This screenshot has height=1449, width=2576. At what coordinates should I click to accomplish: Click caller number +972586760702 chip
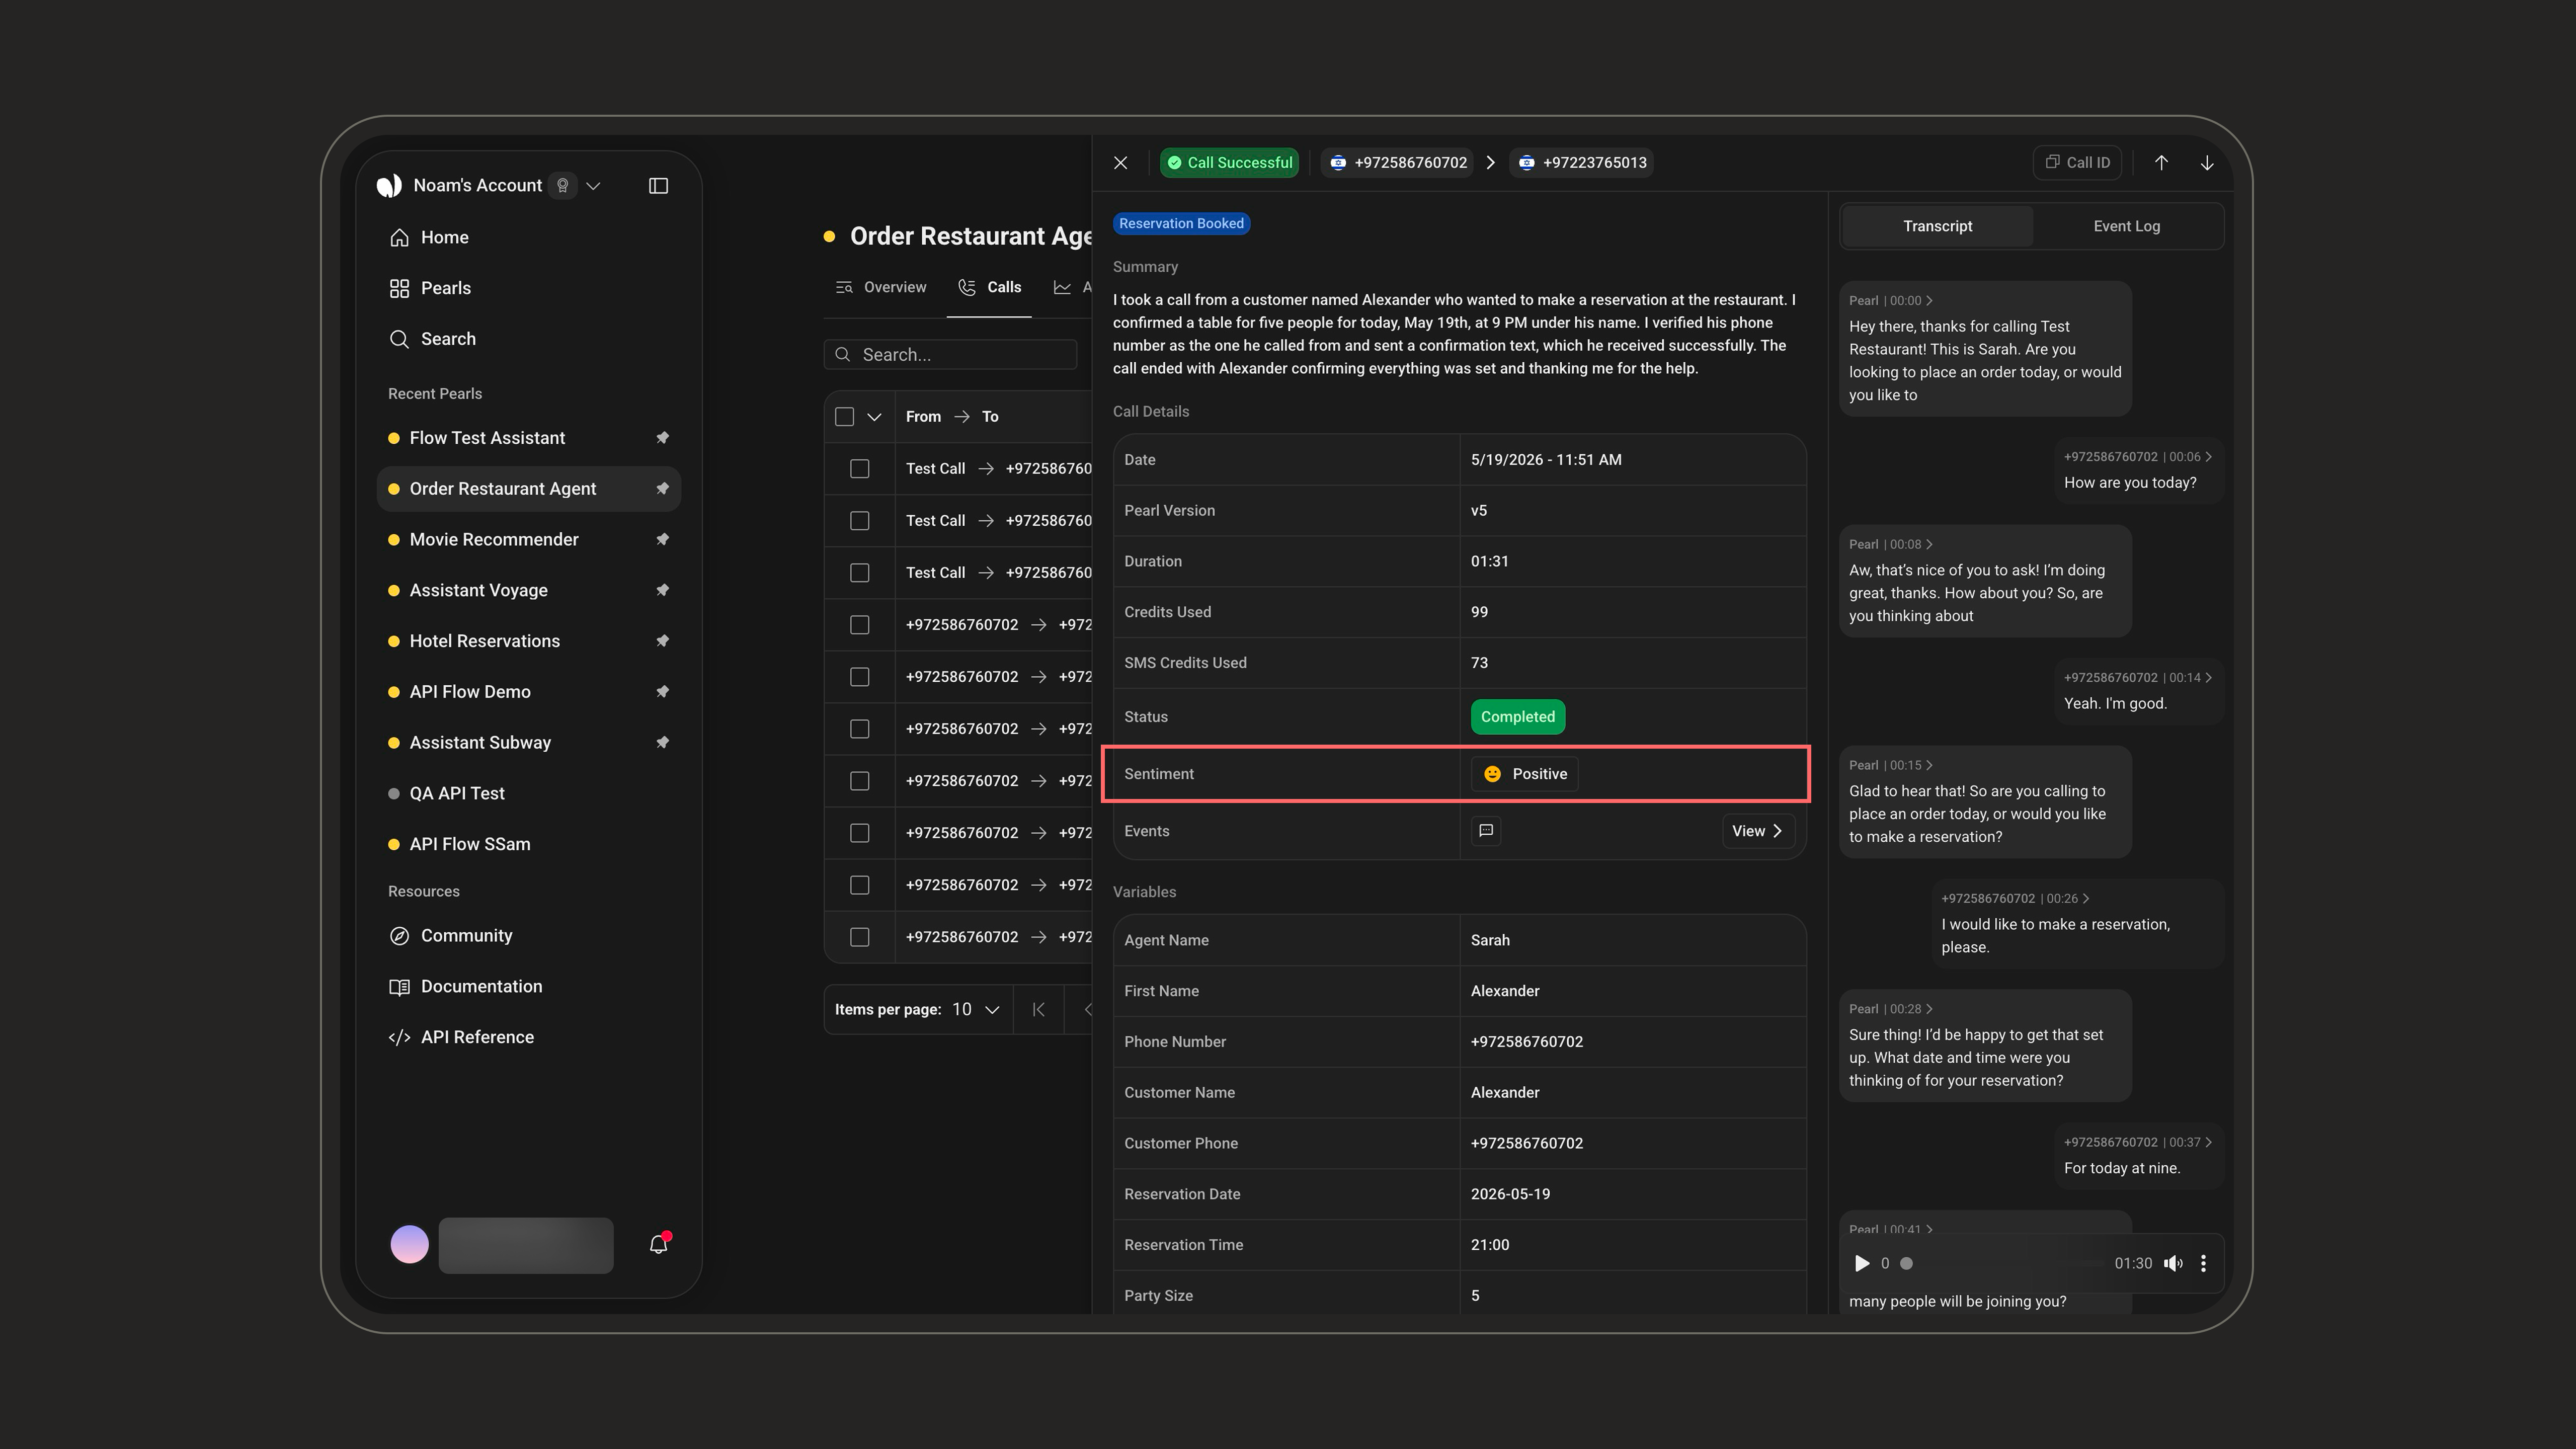click(x=1398, y=163)
